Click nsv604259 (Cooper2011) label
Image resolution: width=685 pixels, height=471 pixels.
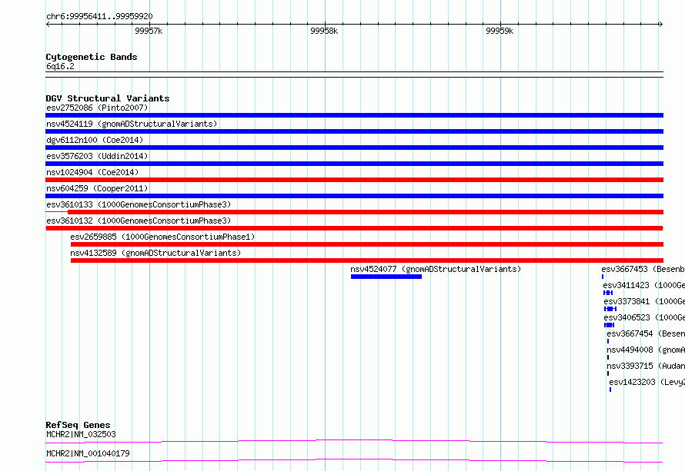[x=97, y=188]
